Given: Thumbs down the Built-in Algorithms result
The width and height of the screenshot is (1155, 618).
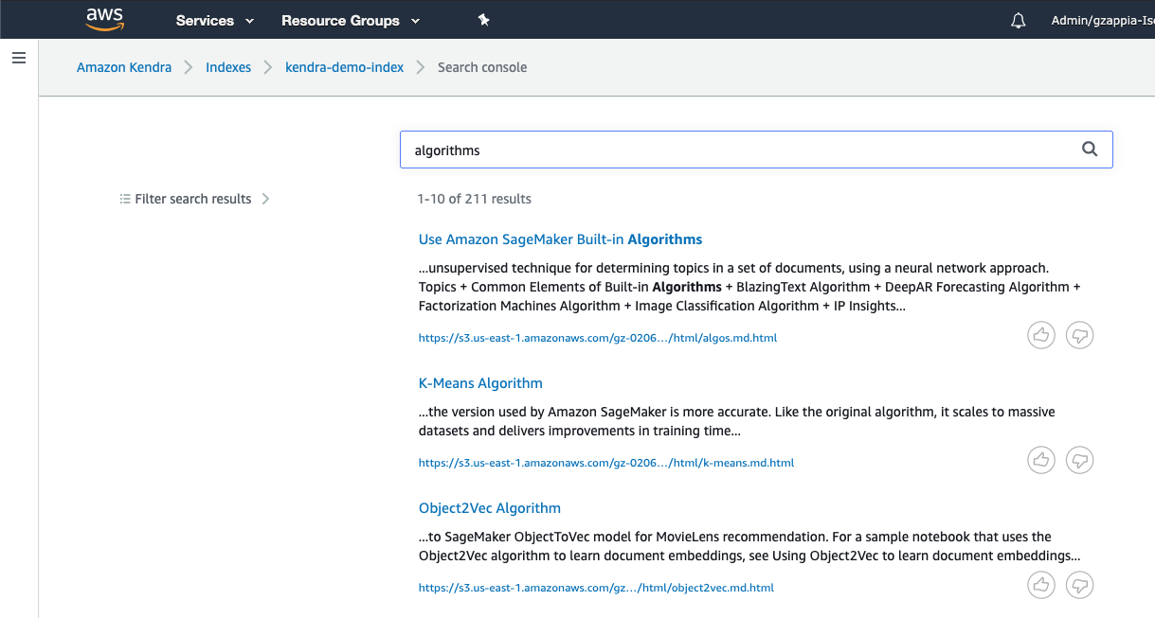Looking at the screenshot, I should coord(1080,335).
